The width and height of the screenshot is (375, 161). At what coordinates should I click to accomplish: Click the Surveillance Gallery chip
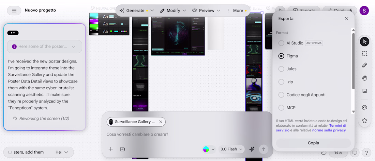click(136, 122)
